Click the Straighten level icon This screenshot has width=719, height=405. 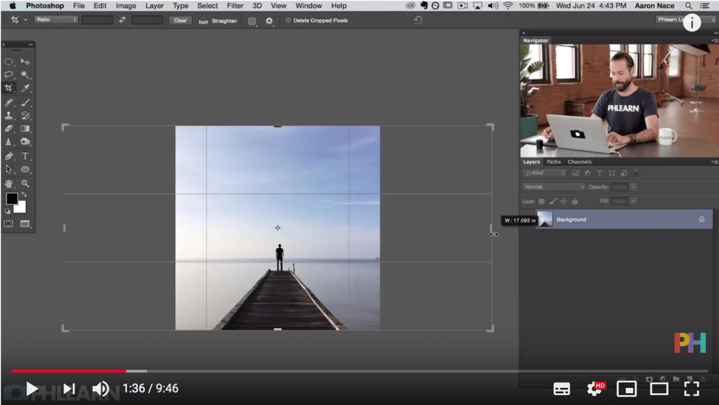203,21
